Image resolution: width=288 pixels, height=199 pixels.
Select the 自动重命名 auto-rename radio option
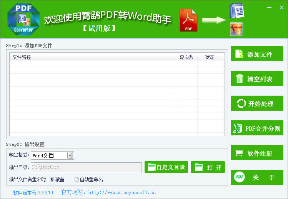[77, 179]
